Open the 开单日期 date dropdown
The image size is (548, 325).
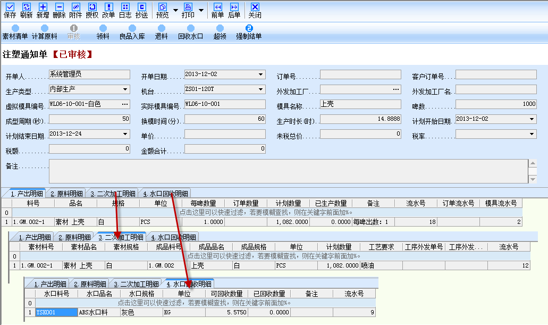point(261,74)
